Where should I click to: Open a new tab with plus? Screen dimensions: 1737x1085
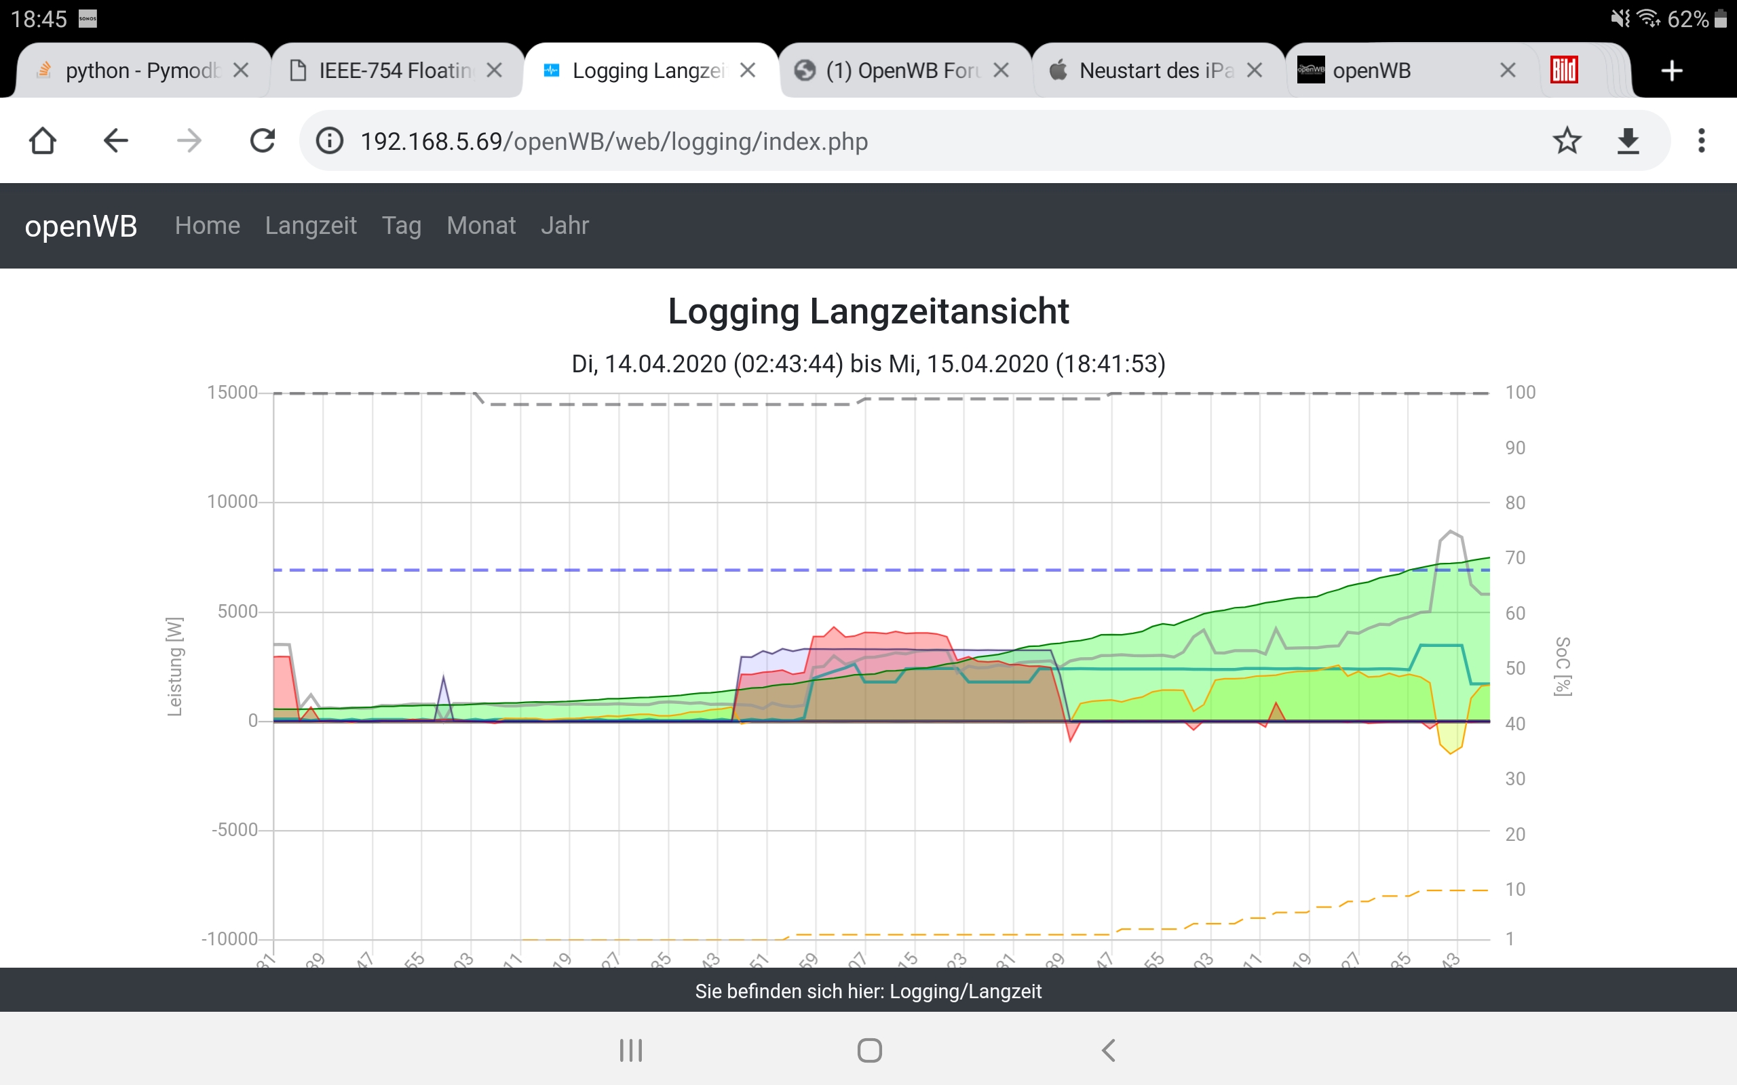click(1672, 71)
